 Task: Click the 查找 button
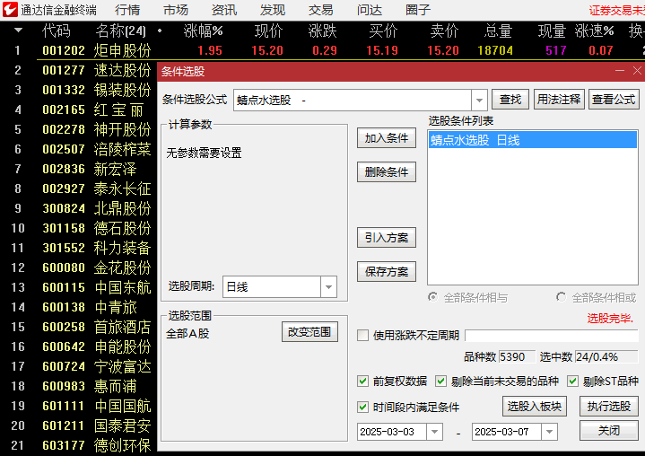(x=510, y=99)
